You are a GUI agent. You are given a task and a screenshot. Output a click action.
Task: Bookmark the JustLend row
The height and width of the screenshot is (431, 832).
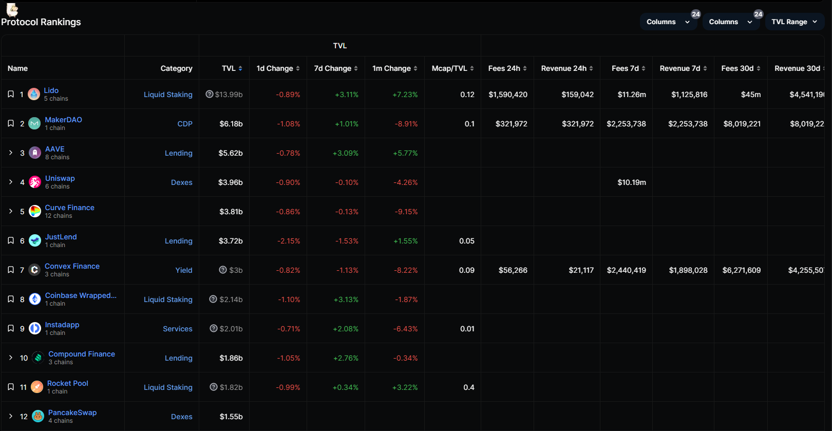[x=11, y=240]
